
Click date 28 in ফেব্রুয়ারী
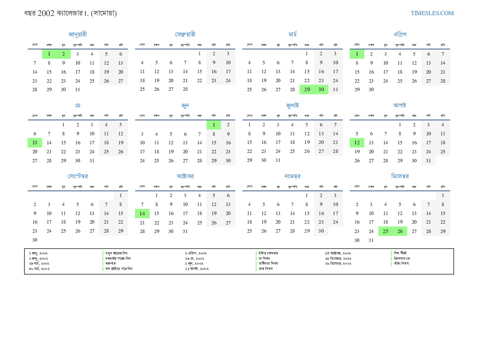click(185, 89)
